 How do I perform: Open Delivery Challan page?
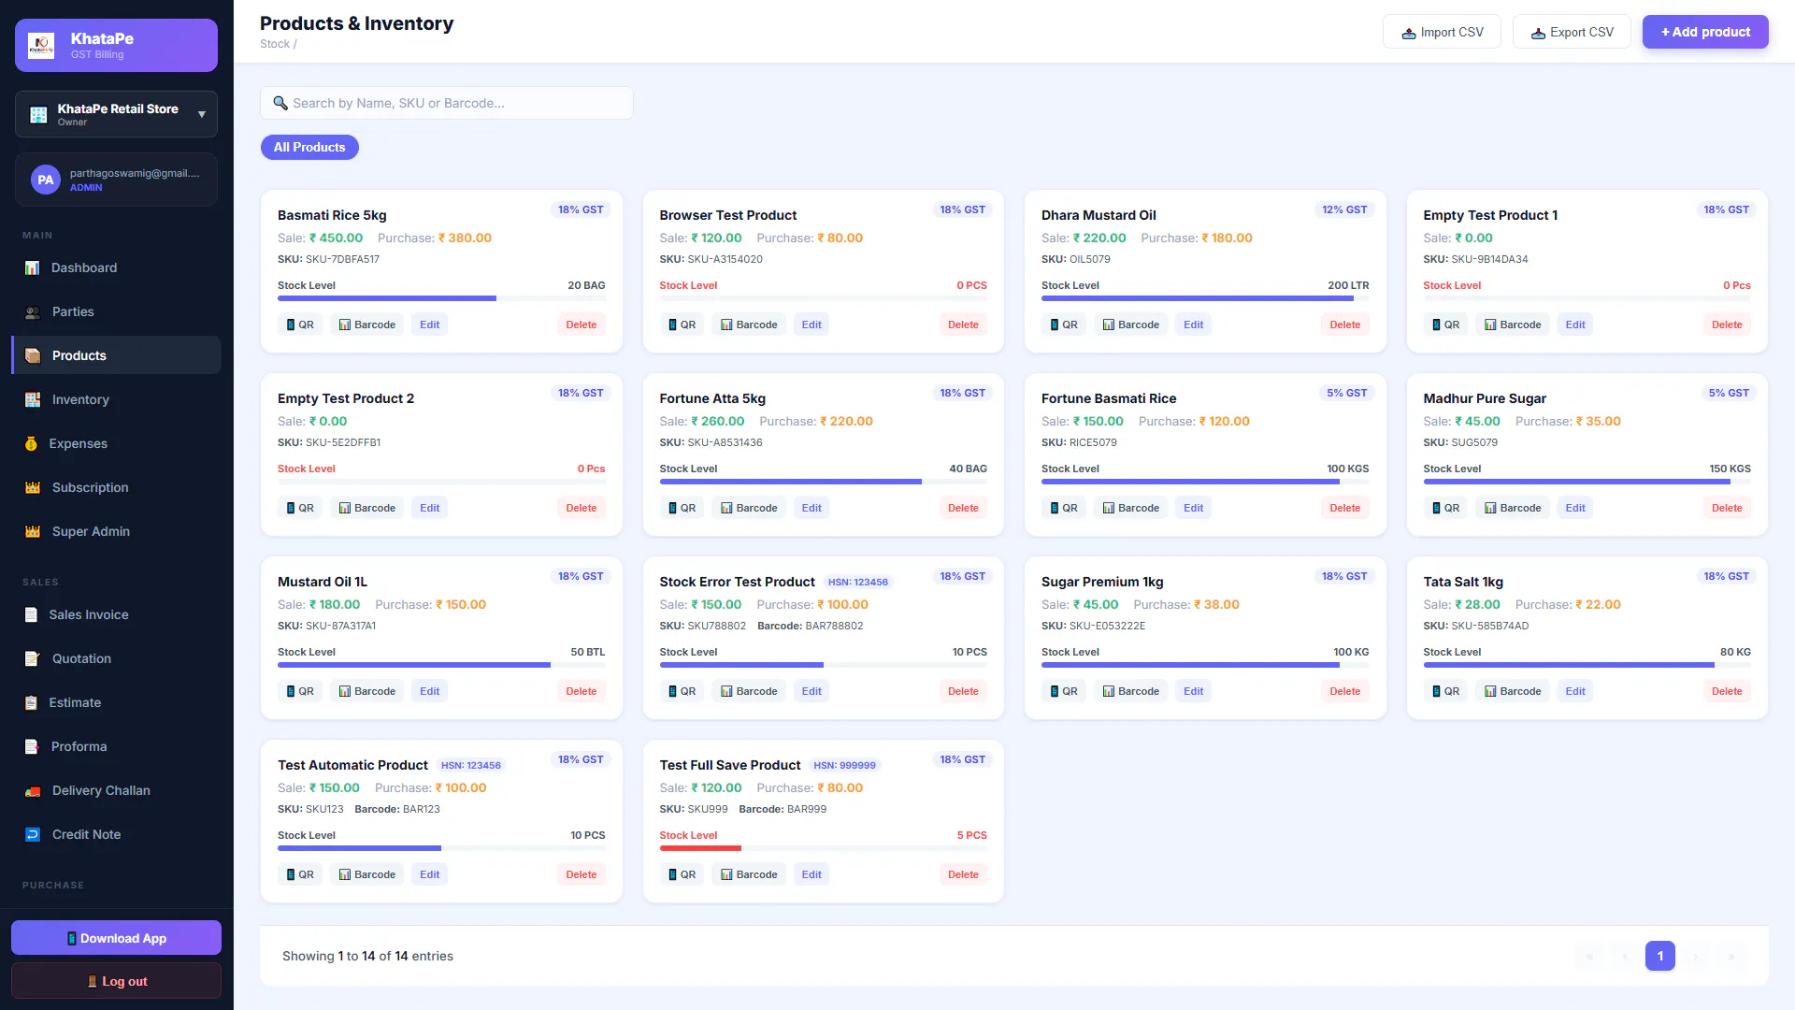[x=116, y=790]
